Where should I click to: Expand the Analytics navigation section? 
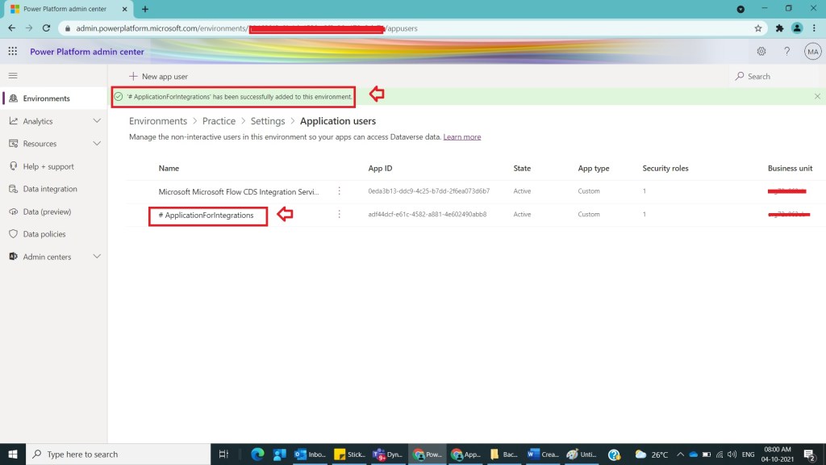[97, 121]
